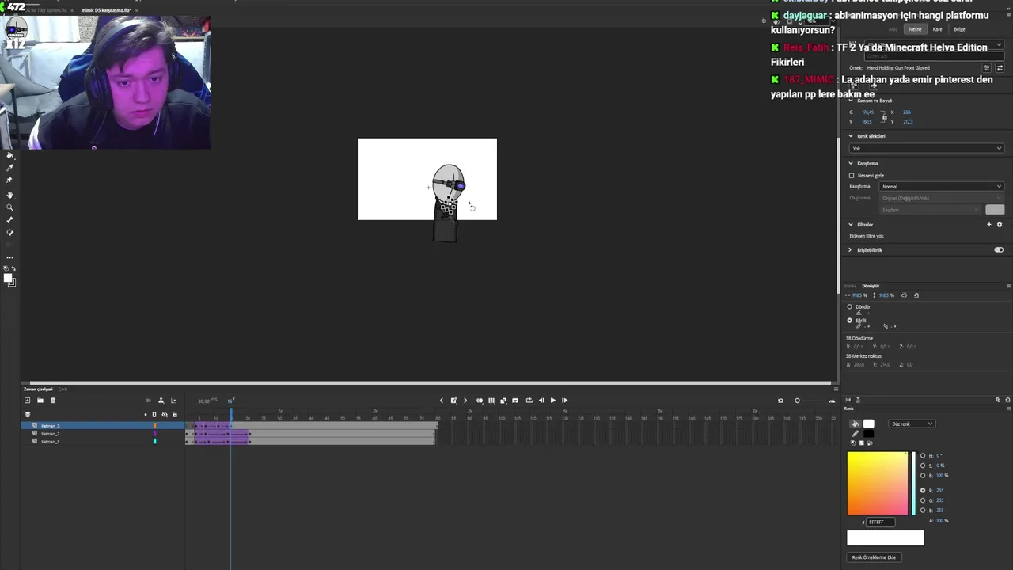The height and width of the screenshot is (570, 1013).
Task: Click the constrain scale link icon
Action: pos(905,295)
